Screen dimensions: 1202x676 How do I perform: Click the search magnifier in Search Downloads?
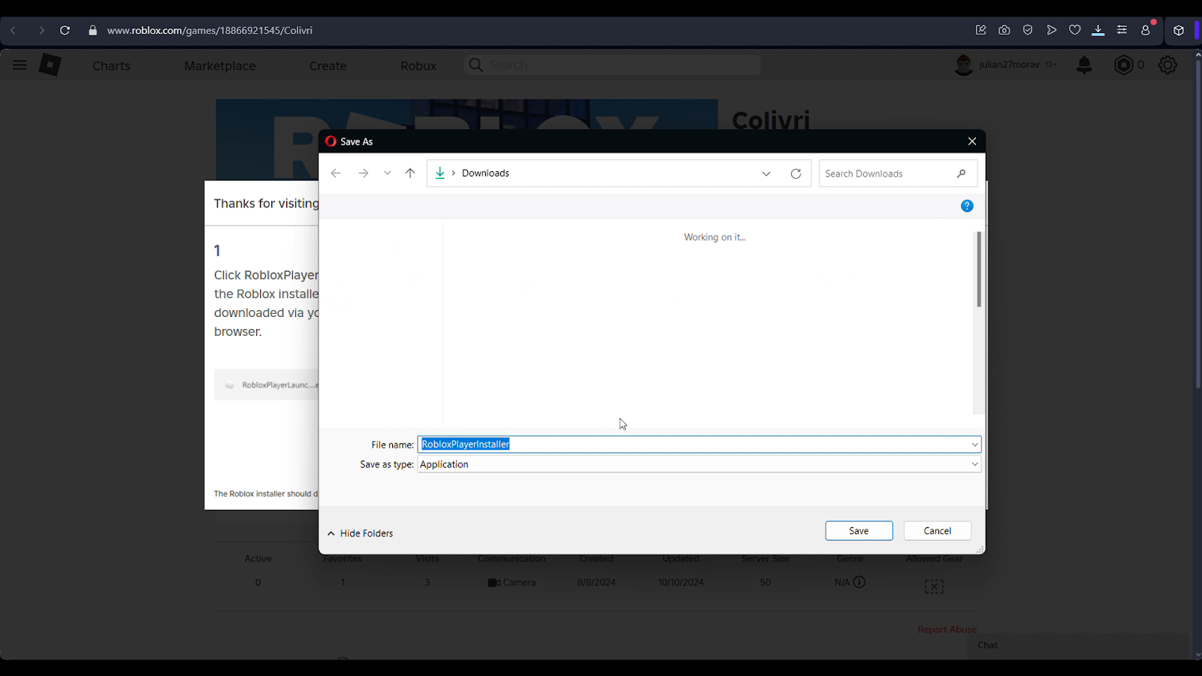961,174
